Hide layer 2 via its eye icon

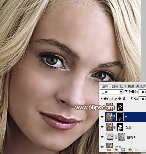[x=102, y=117]
